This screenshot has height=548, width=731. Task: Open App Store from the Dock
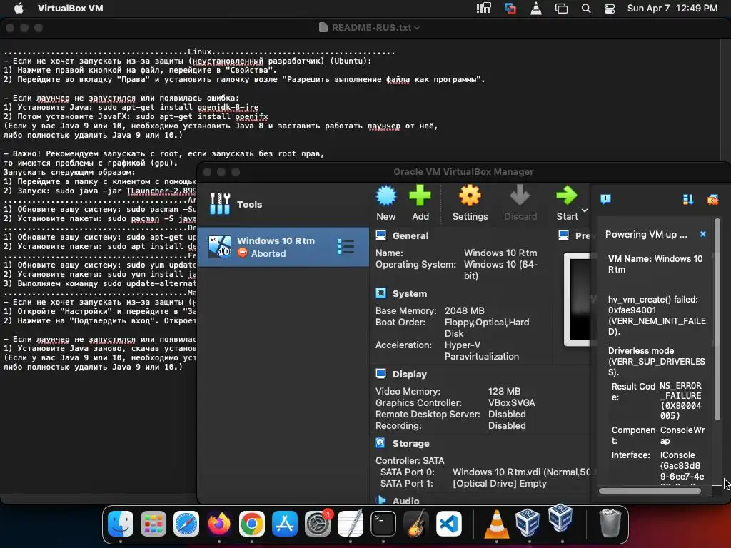(x=285, y=524)
